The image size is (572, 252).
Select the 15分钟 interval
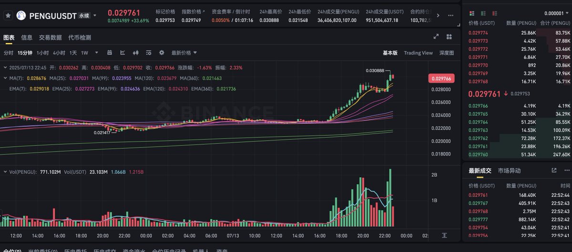pos(25,53)
